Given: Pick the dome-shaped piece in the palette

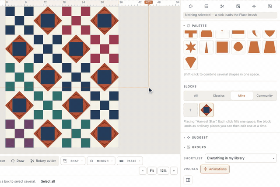Looking at the screenshot, I should [206, 34].
